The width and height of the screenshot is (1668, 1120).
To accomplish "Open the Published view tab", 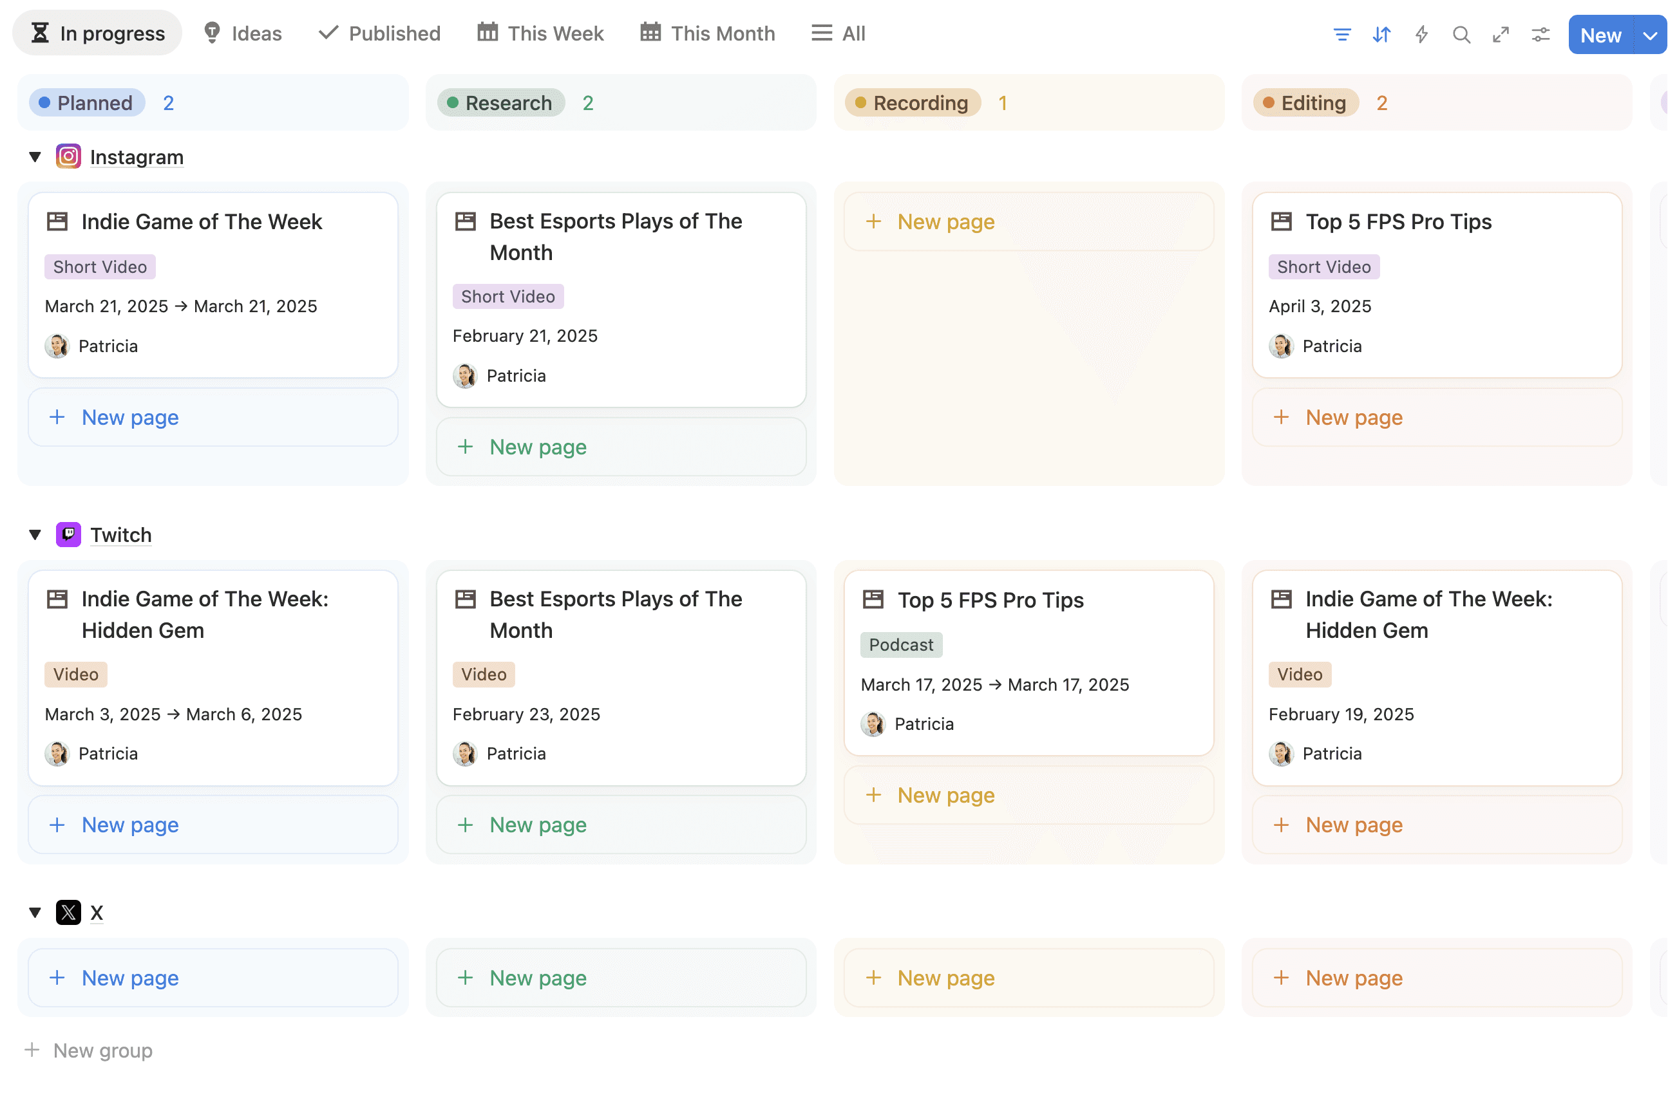I will pos(379,33).
